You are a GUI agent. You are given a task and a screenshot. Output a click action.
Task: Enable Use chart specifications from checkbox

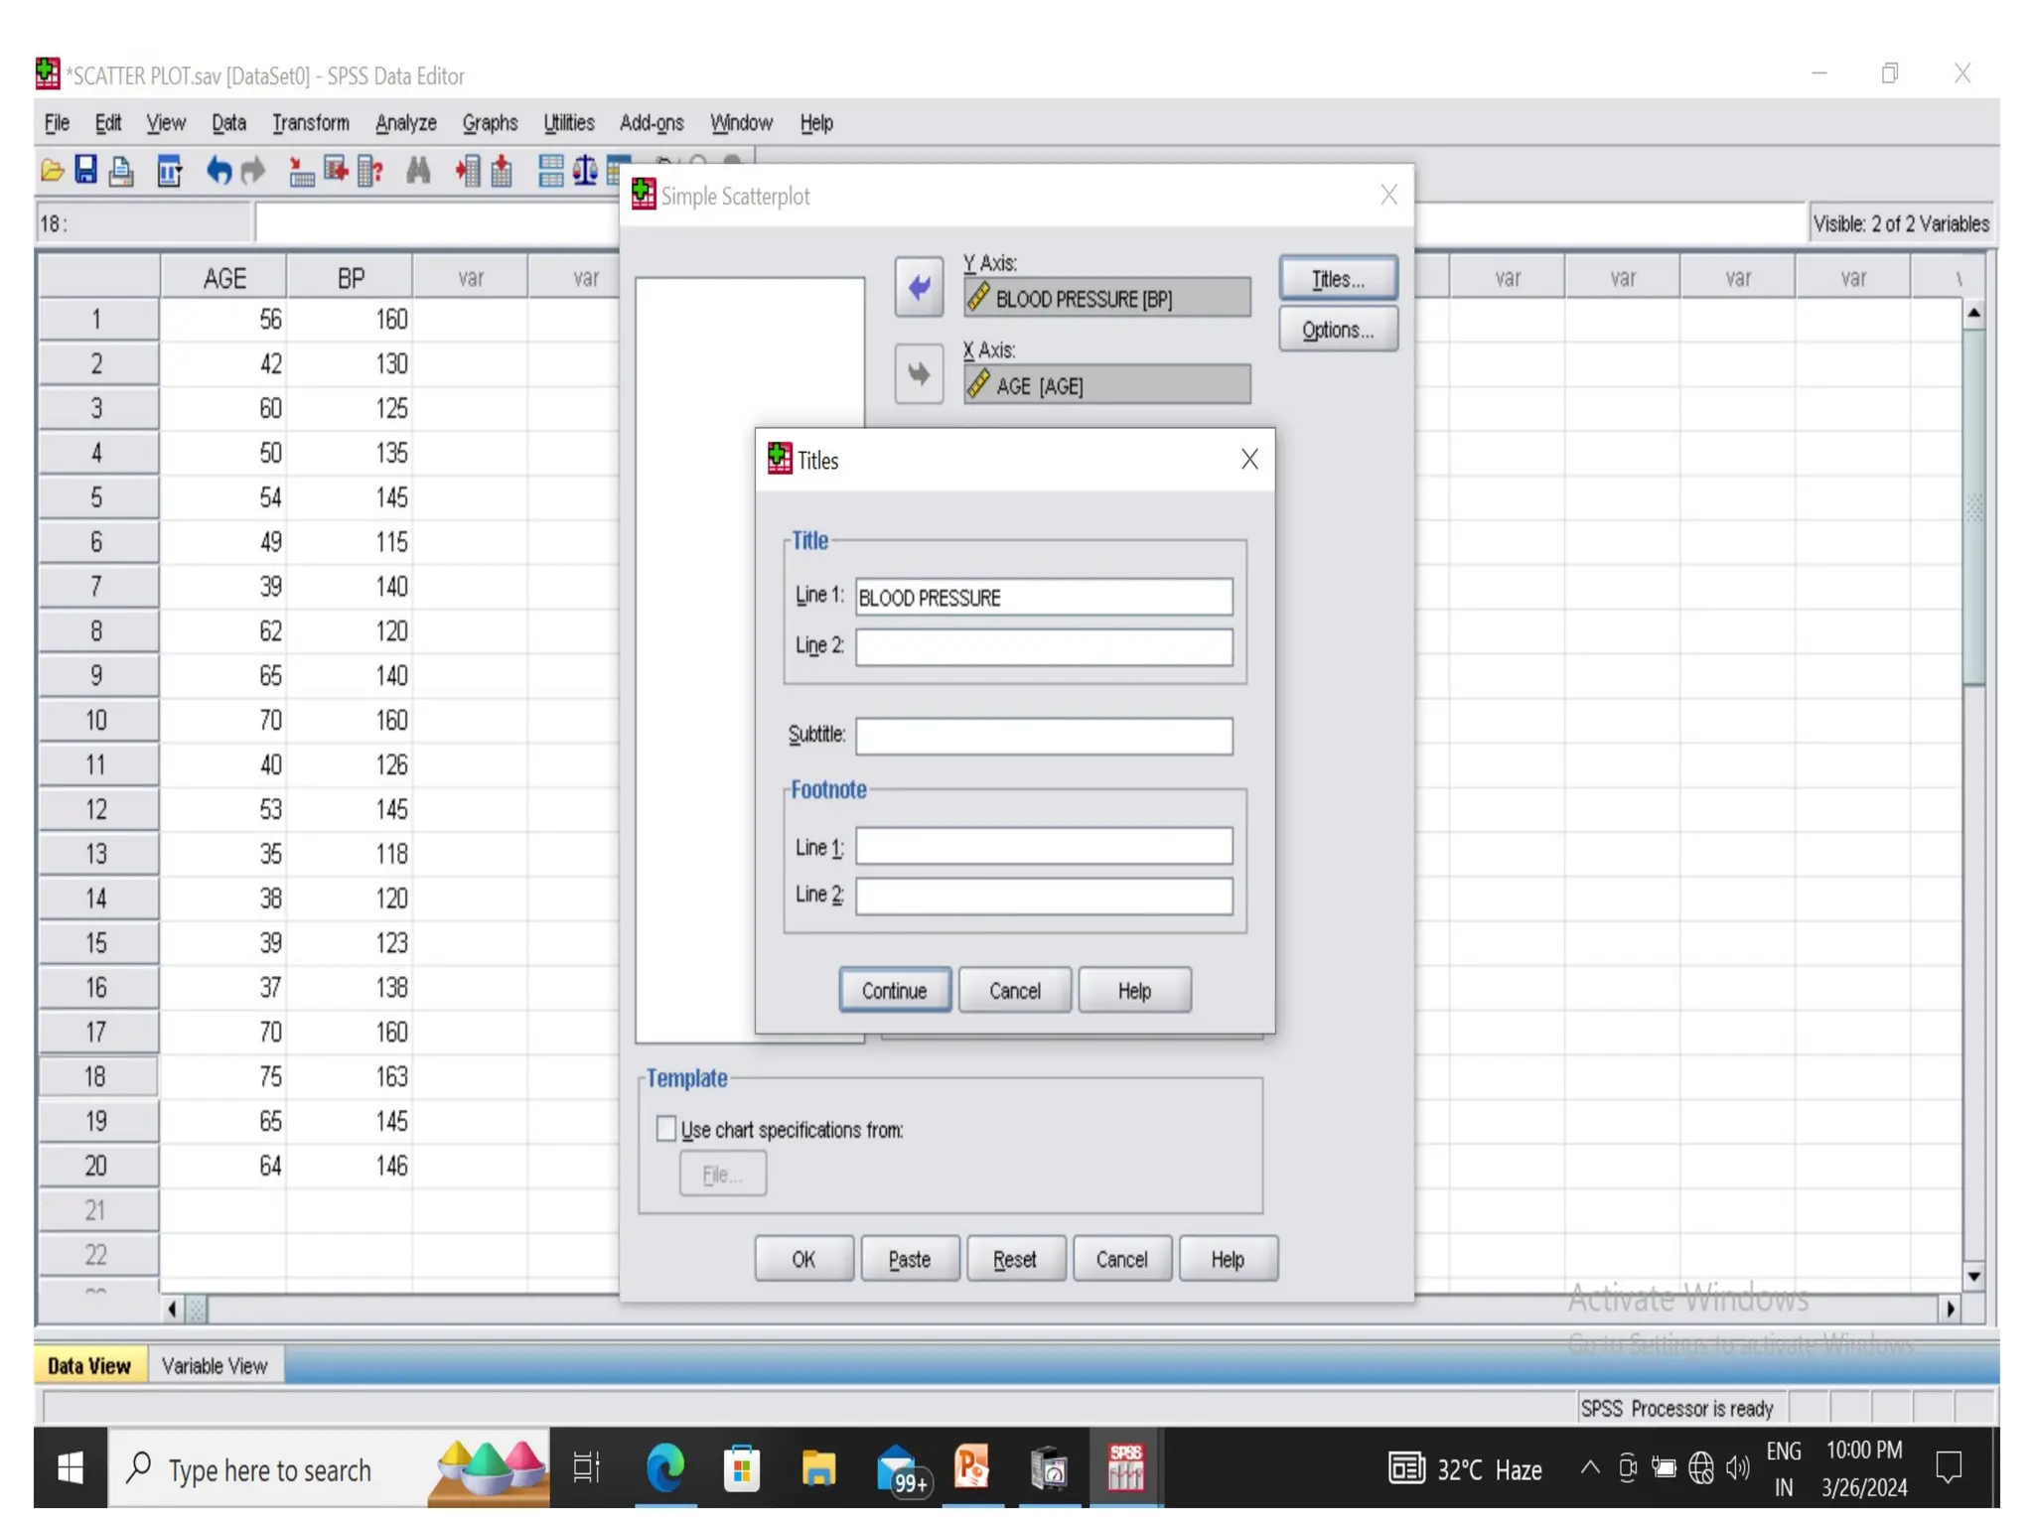666,1129
